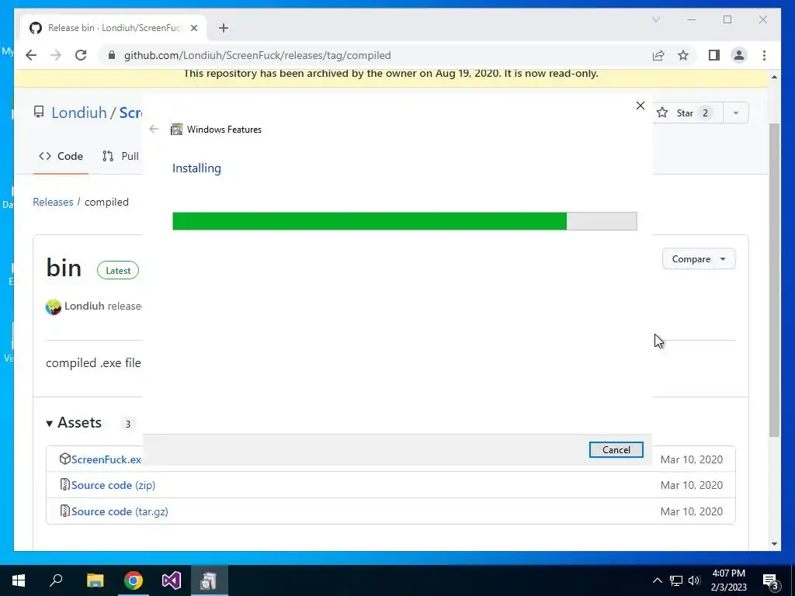795x596 pixels.
Task: Click the Chrome forward arrow button
Action: click(x=56, y=55)
